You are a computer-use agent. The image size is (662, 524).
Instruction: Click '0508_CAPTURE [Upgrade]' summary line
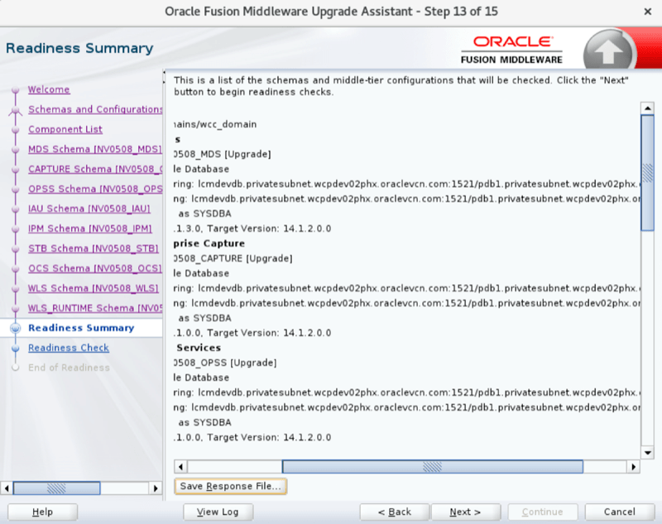[x=233, y=258]
